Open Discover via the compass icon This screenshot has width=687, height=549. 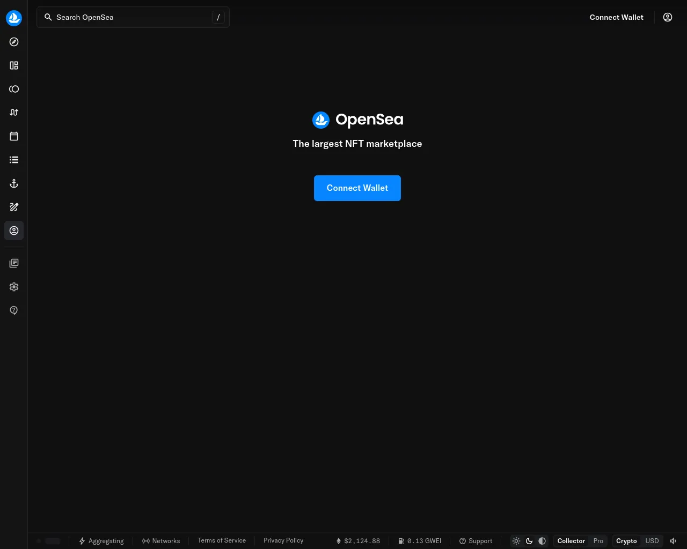coord(14,42)
